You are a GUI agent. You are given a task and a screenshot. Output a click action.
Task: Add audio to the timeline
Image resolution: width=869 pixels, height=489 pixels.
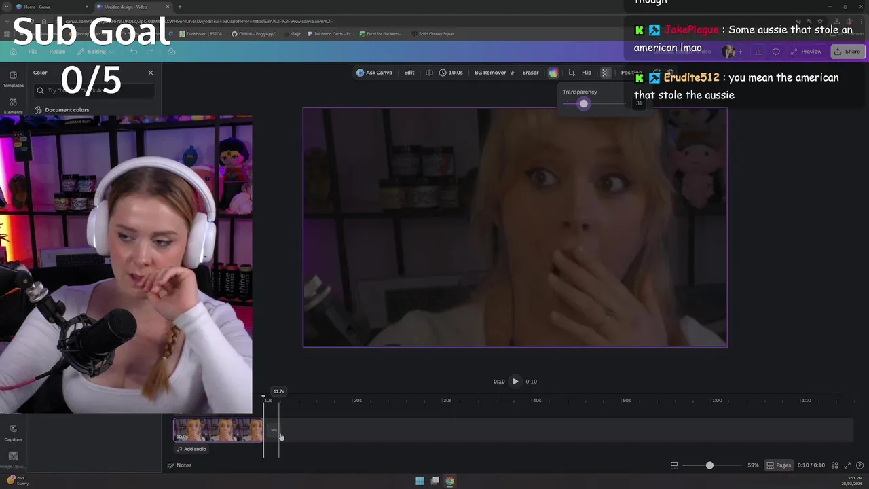pyautogui.click(x=191, y=449)
